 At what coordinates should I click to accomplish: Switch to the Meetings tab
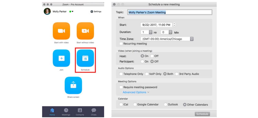point(66,112)
